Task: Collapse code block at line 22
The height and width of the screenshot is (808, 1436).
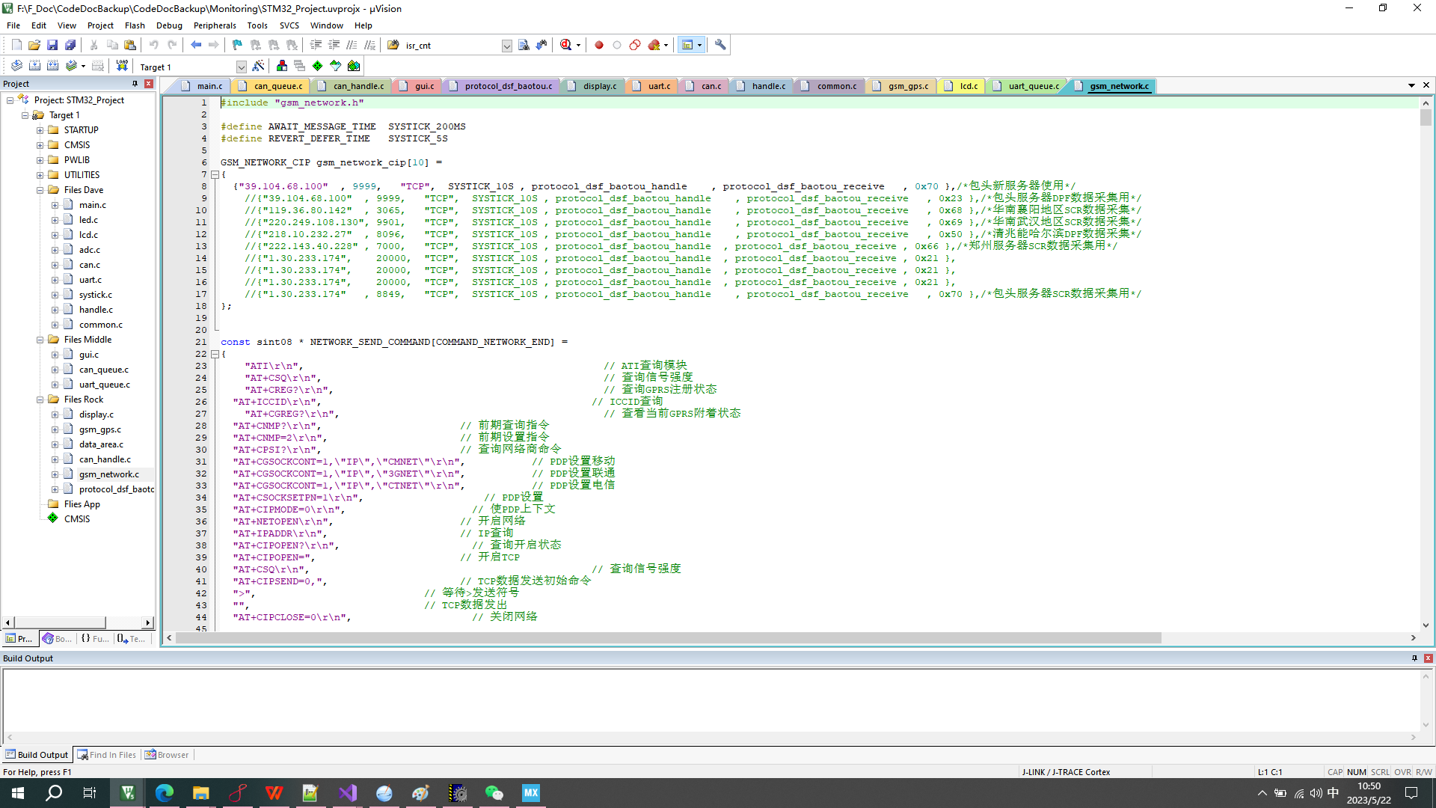Action: click(x=215, y=354)
